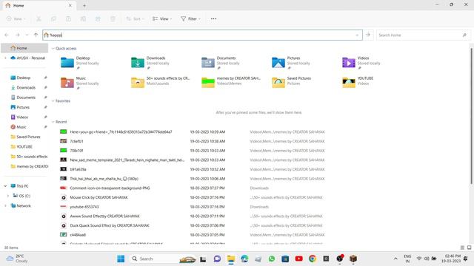Screen dimensions: 474x266
Task: Click the Delete trash icon in toolbar
Action: click(113, 18)
